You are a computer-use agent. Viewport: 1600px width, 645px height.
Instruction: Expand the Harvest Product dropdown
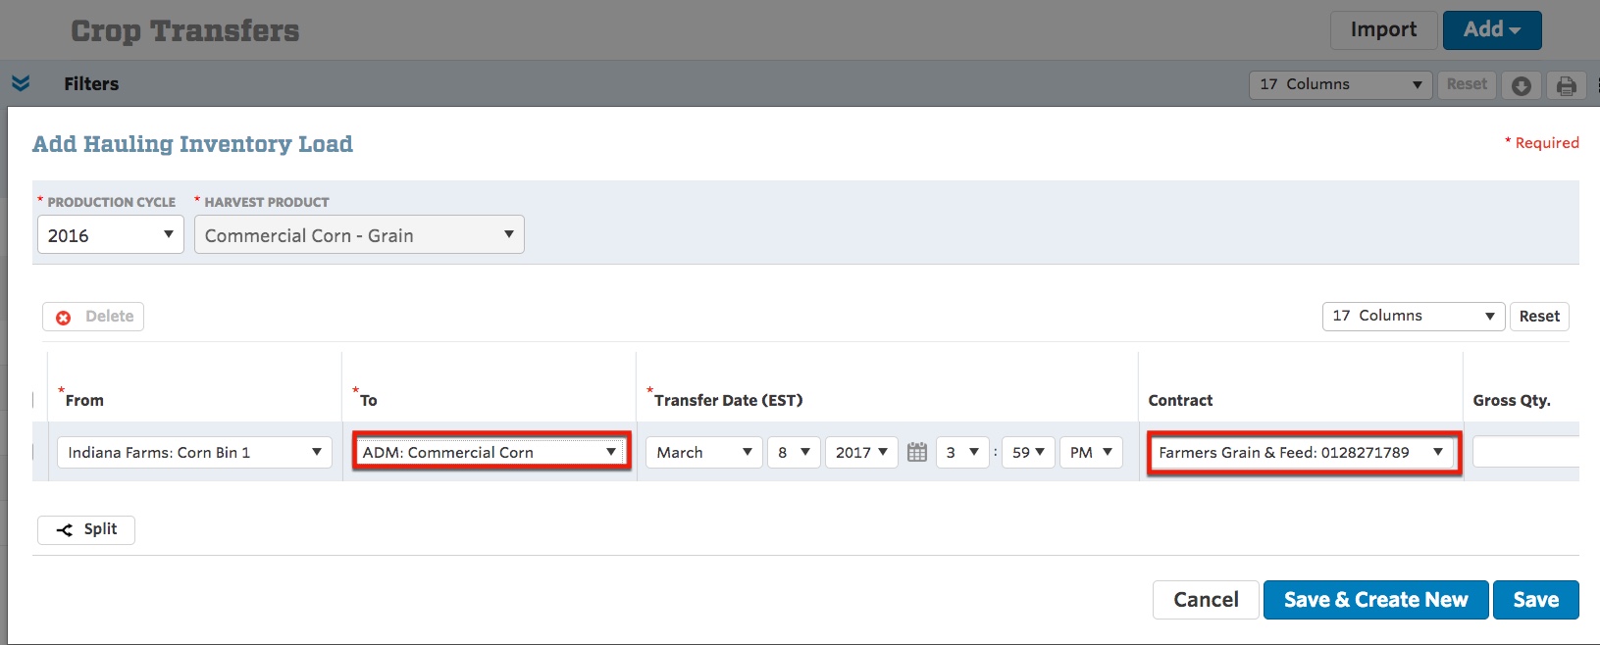pos(359,235)
